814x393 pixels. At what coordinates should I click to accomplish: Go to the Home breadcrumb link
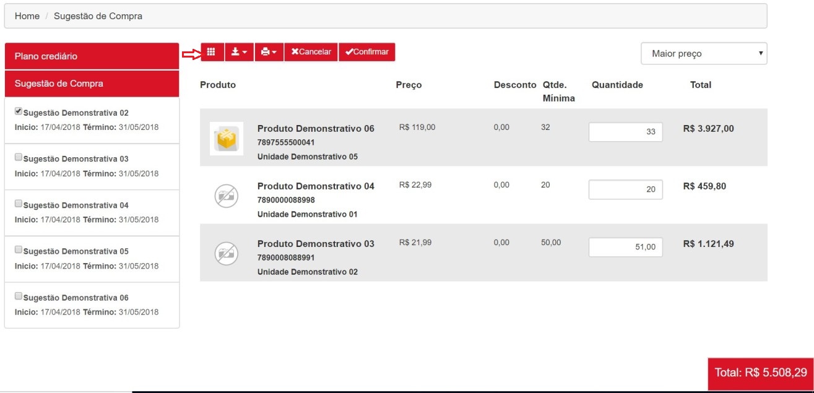(x=27, y=16)
